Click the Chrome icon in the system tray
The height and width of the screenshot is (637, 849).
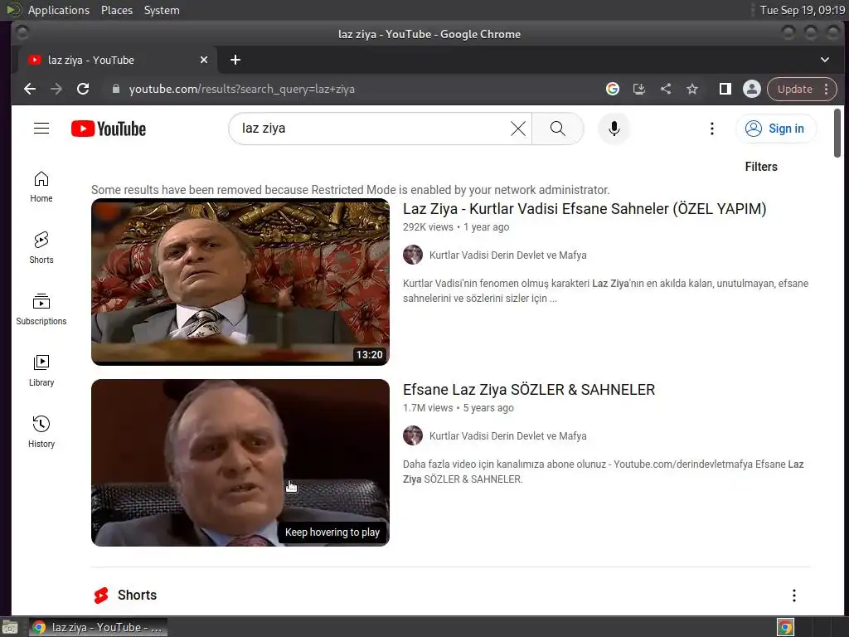(x=786, y=627)
